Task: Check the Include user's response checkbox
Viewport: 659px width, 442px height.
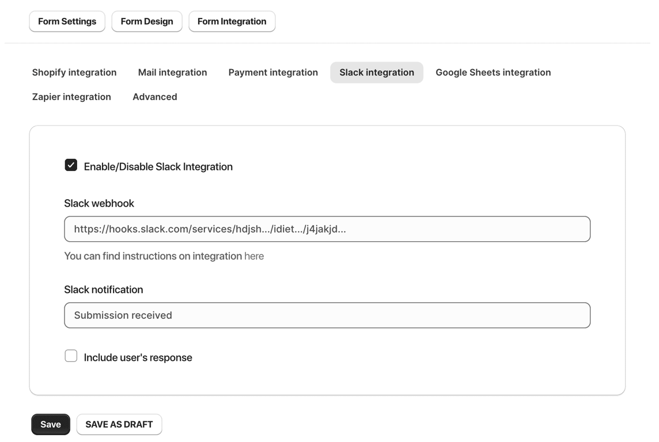Action: click(71, 356)
